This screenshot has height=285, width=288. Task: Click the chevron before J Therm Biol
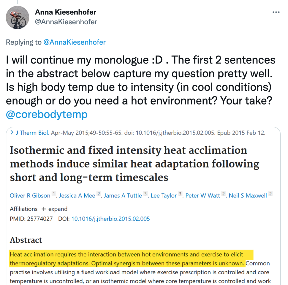pos(12,133)
